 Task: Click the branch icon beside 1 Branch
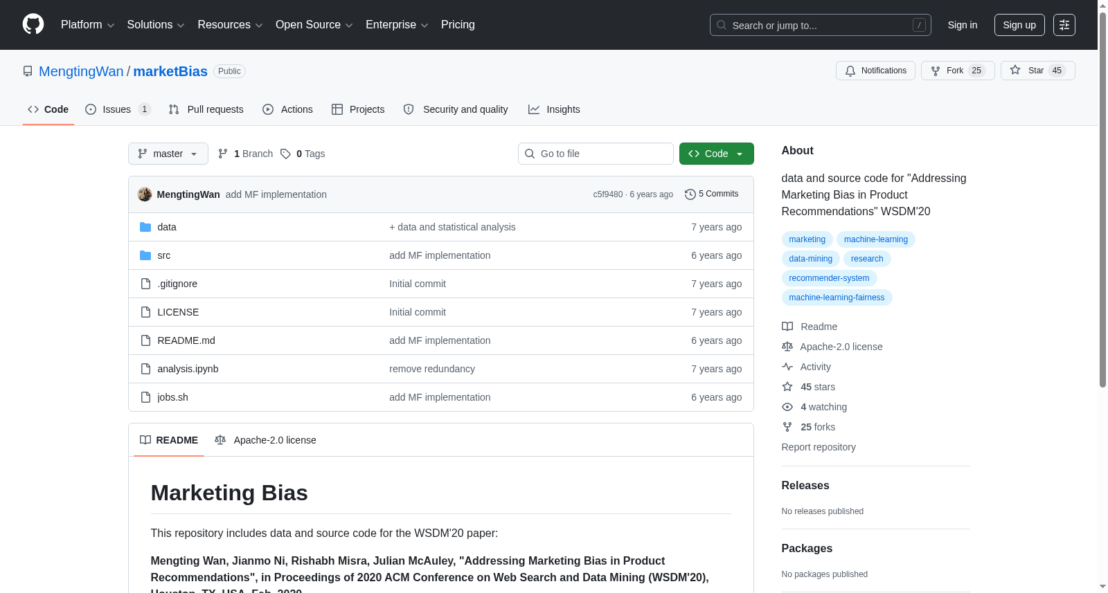tap(223, 154)
